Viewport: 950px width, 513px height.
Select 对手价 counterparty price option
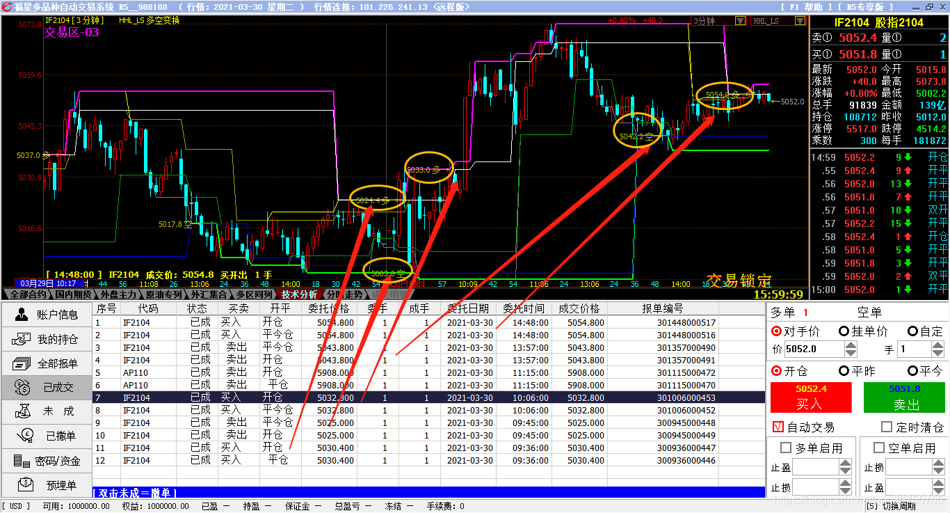[x=797, y=331]
